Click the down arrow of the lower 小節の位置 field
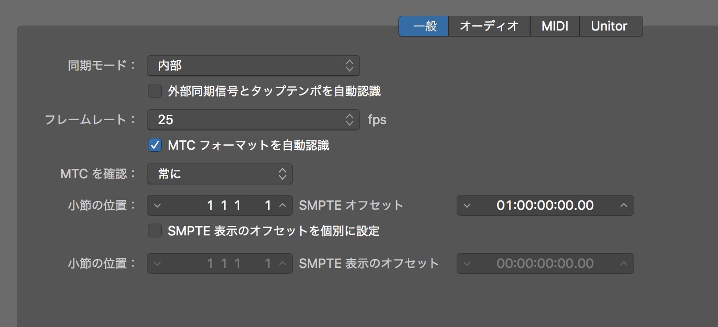Viewport: 718px width, 327px height. 157,263
